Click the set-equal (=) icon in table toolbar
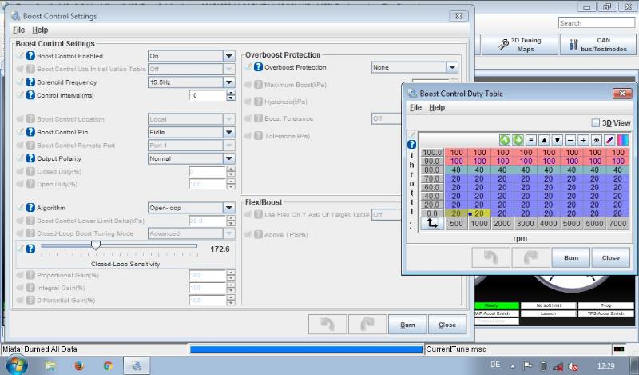This screenshot has width=639, height=375. click(531, 140)
